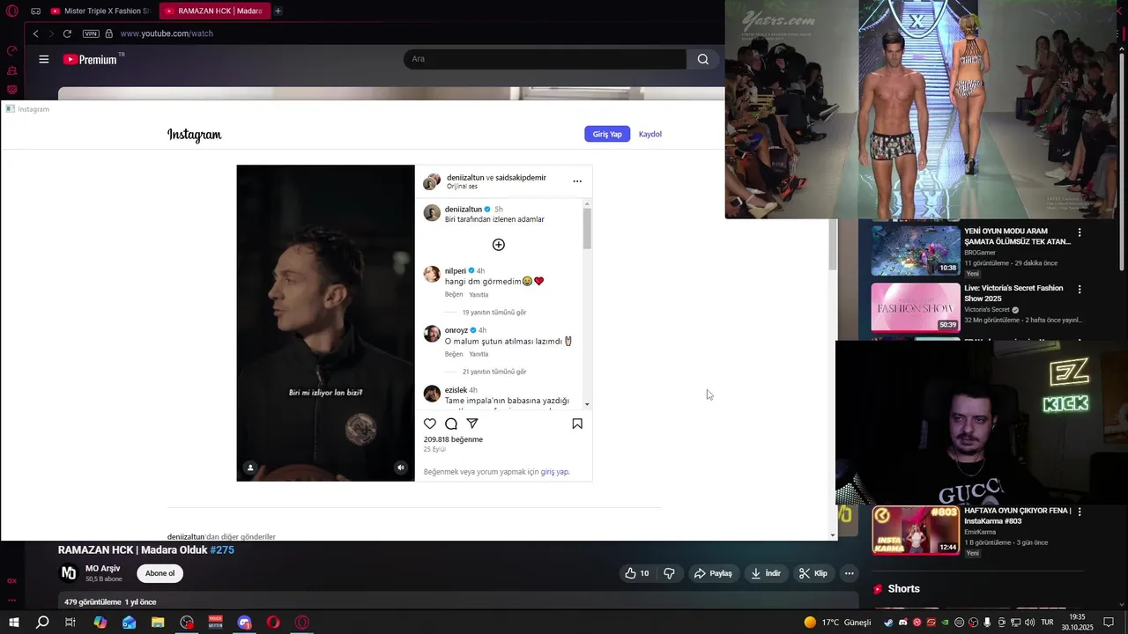
Task: Open the #275 hashtag link
Action: [222, 550]
